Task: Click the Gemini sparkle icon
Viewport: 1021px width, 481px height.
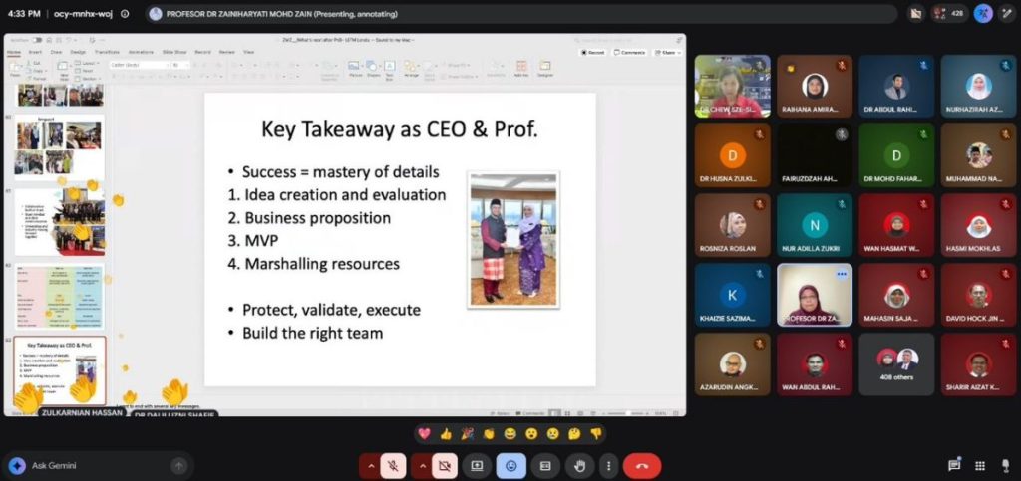Action: 17,465
